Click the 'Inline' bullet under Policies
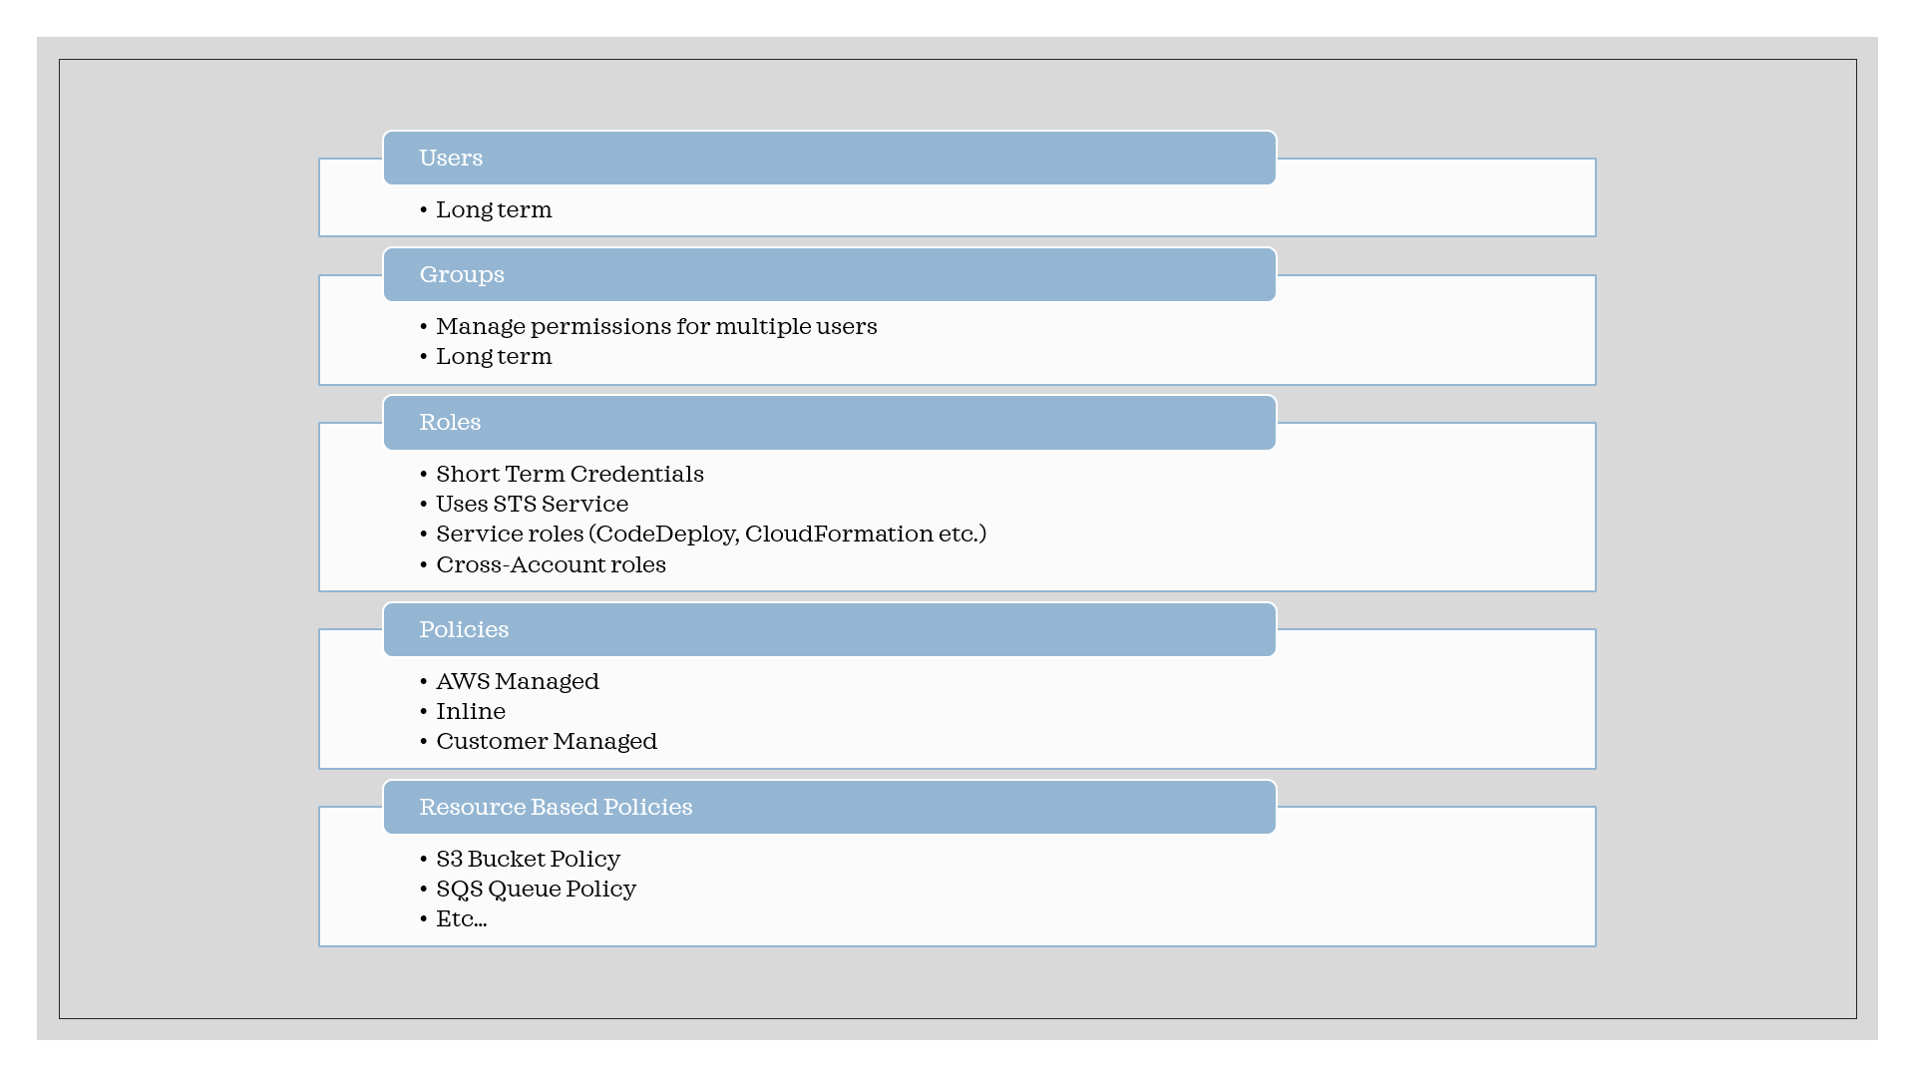 click(471, 712)
